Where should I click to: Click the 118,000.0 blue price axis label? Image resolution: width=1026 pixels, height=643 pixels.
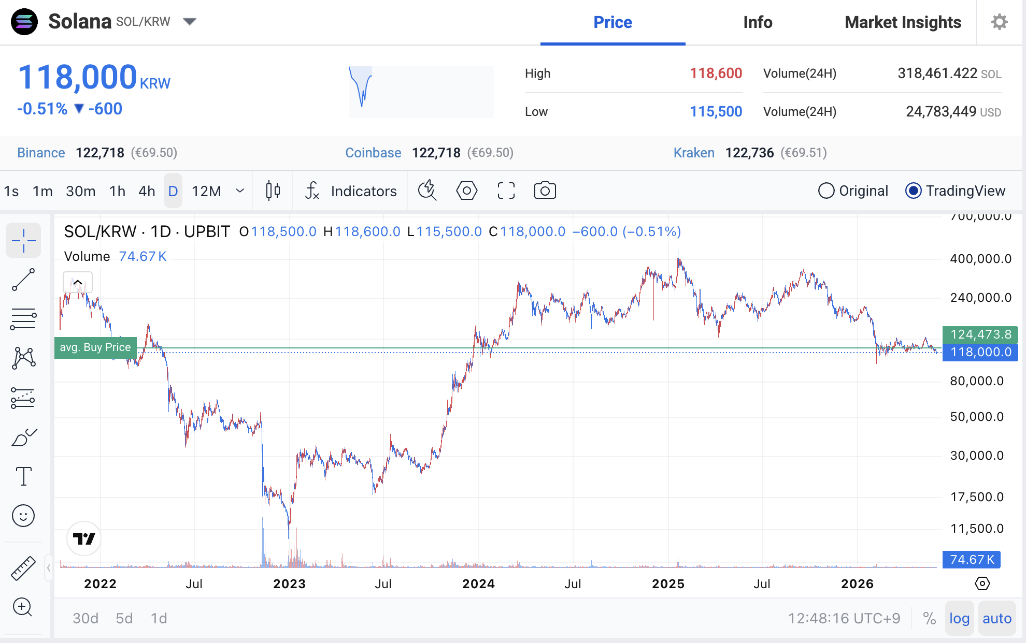980,352
